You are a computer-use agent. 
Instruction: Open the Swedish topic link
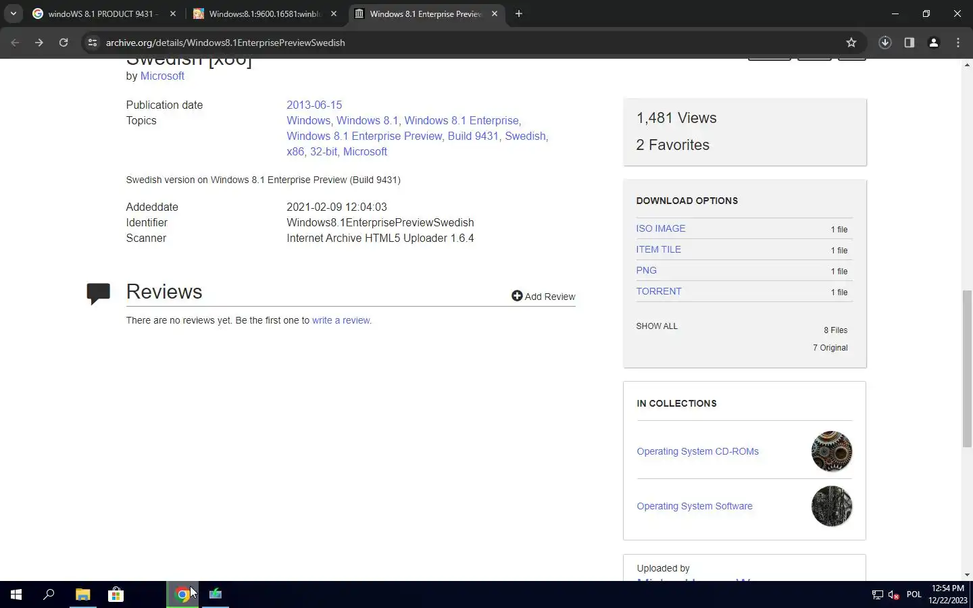525,136
